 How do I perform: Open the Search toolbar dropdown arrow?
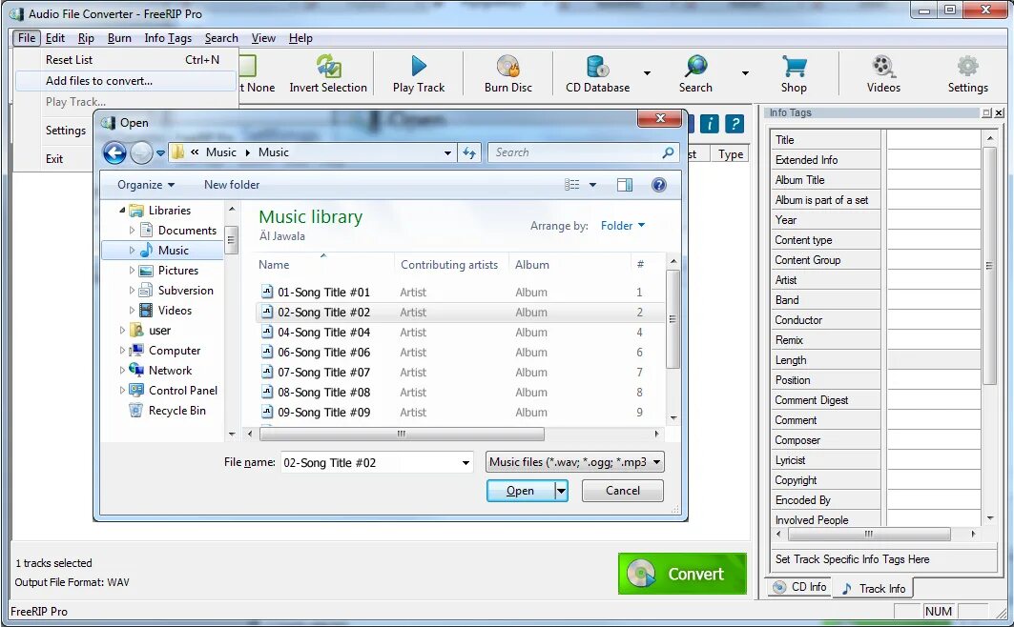click(x=745, y=73)
